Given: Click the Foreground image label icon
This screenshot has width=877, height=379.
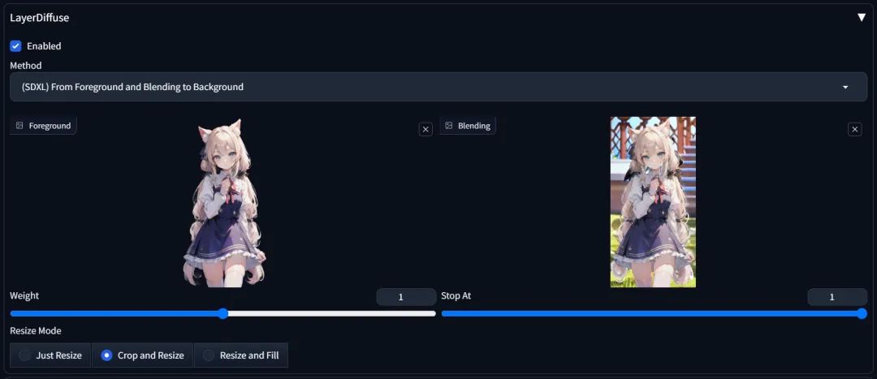Looking at the screenshot, I should [x=19, y=126].
